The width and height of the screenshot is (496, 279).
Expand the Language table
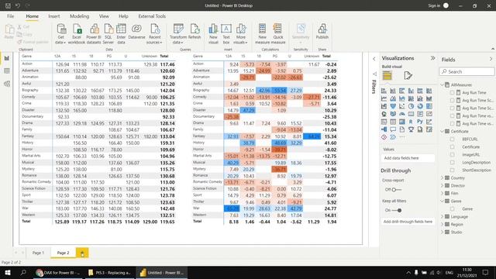point(443,217)
